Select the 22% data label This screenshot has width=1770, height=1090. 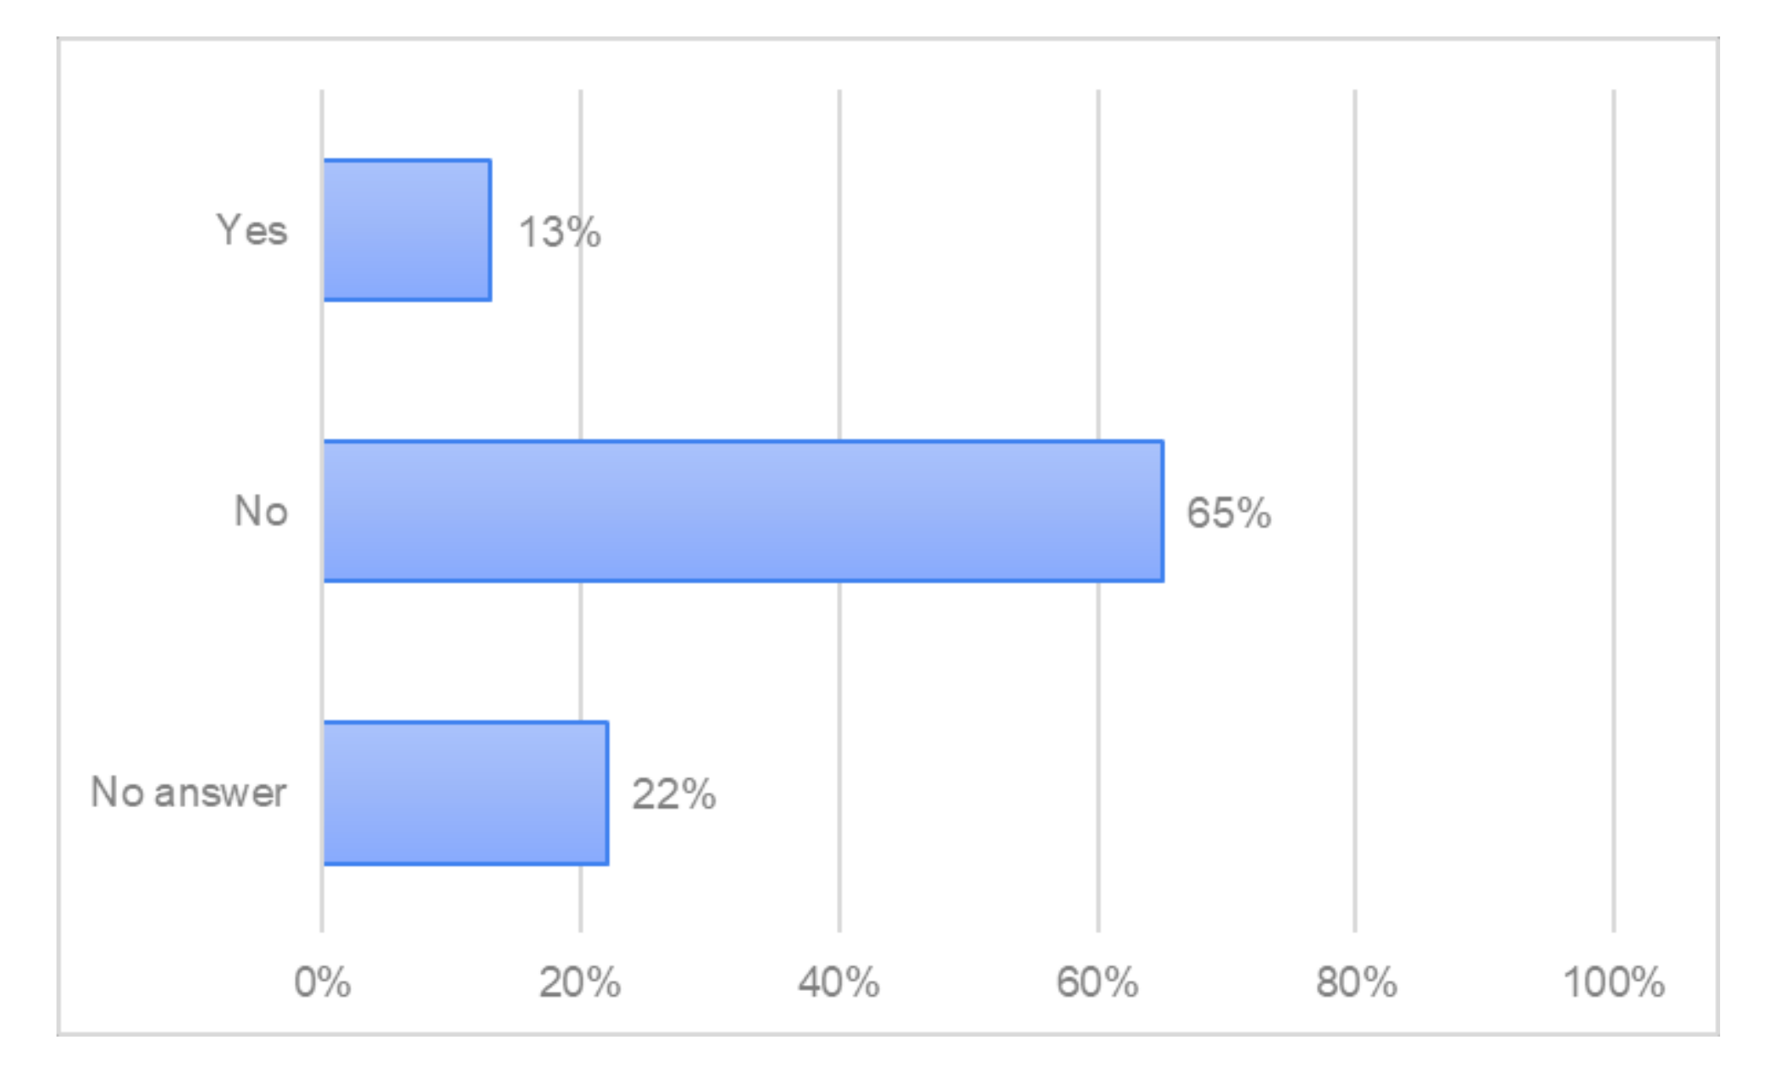point(673,794)
